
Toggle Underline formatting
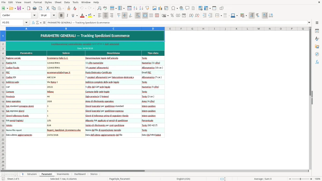click(x=73, y=16)
